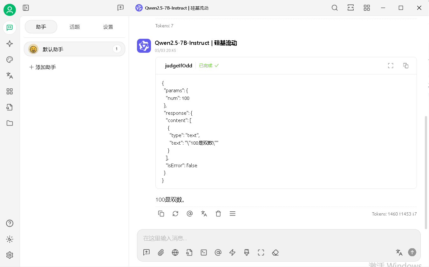Screen dimensions: 429x267
Task: Click the Qwen model avatar in message
Action: click(x=144, y=46)
